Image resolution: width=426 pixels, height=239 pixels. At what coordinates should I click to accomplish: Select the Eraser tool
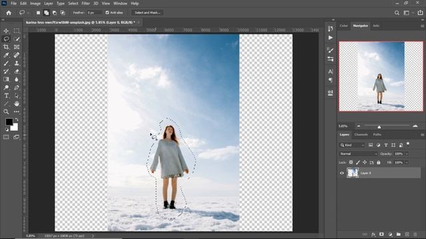pos(17,71)
